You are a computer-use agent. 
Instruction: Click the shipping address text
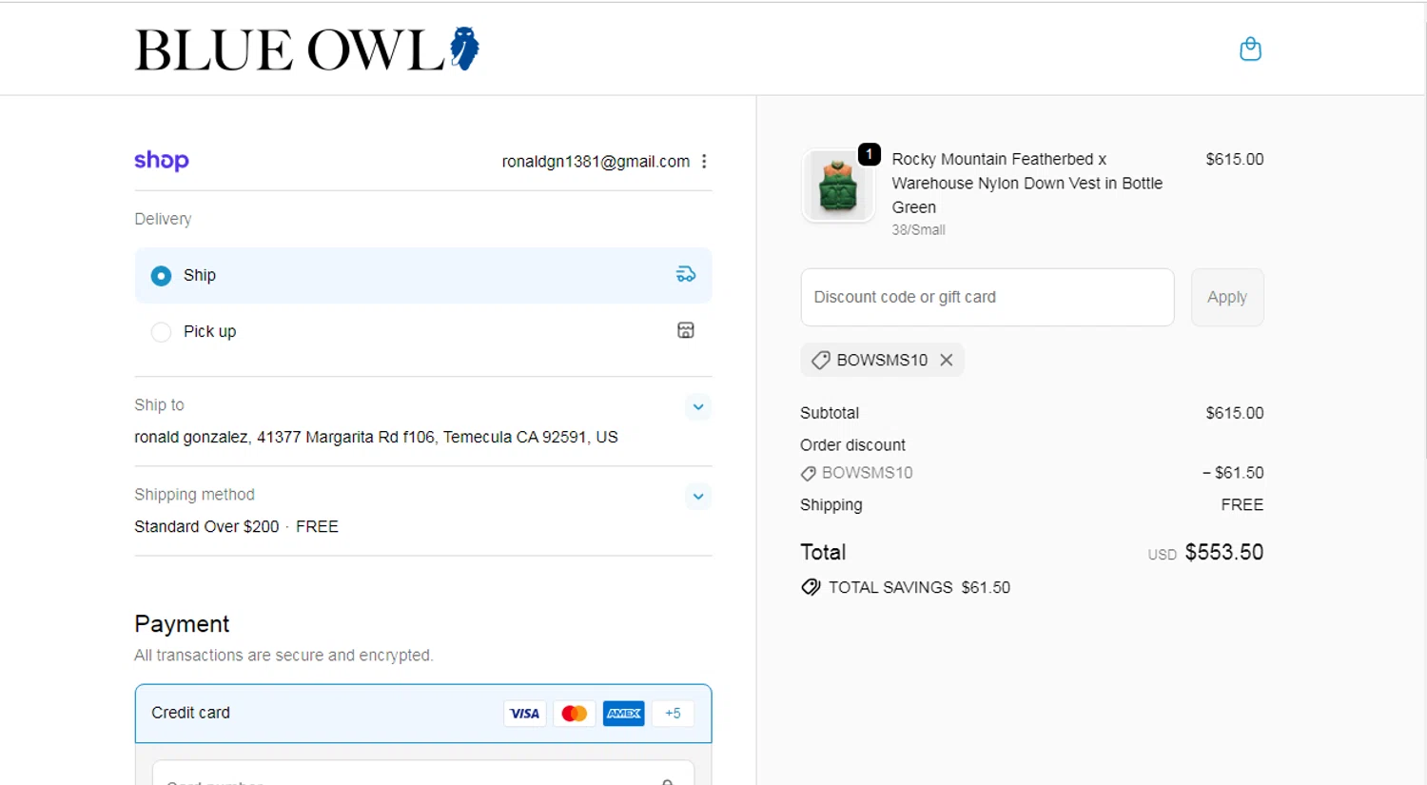click(376, 437)
